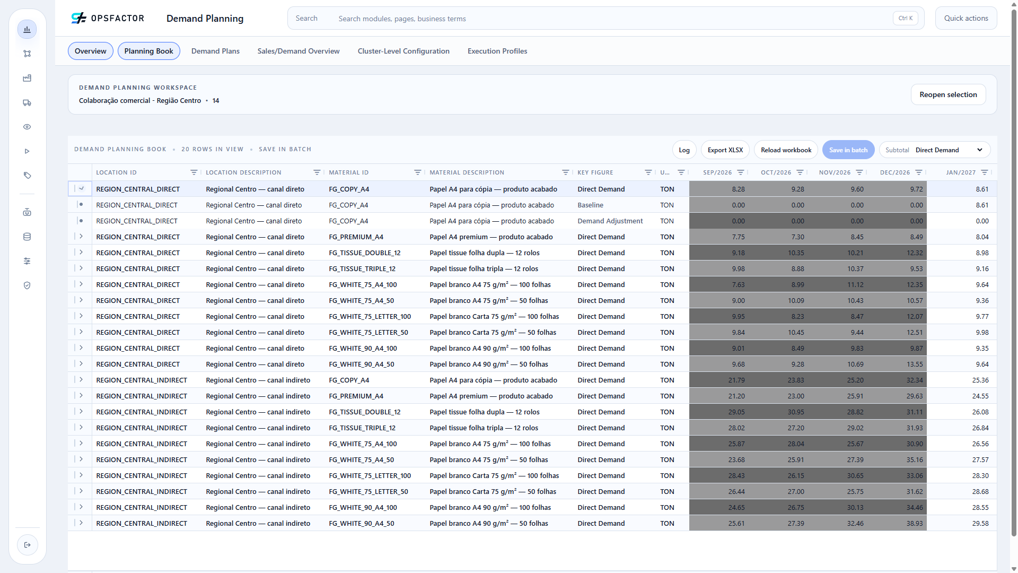Image resolution: width=1018 pixels, height=573 pixels.
Task: Open the Cluster-Level Configuration tab
Action: [x=403, y=51]
